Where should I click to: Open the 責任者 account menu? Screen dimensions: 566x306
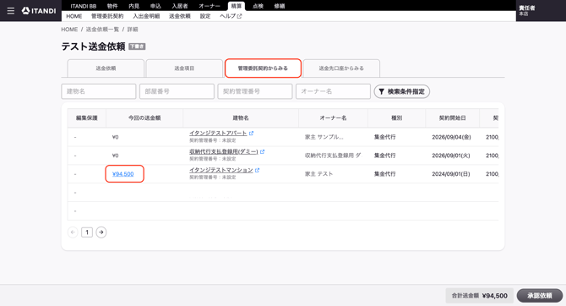point(527,10)
